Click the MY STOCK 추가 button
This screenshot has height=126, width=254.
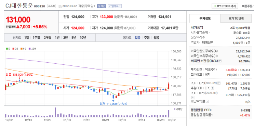225,6
